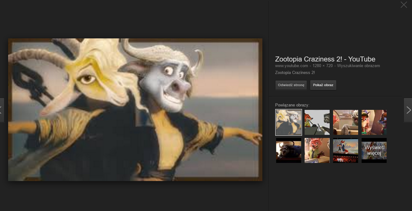Click Wyświetl więcej to show more images

374,150
